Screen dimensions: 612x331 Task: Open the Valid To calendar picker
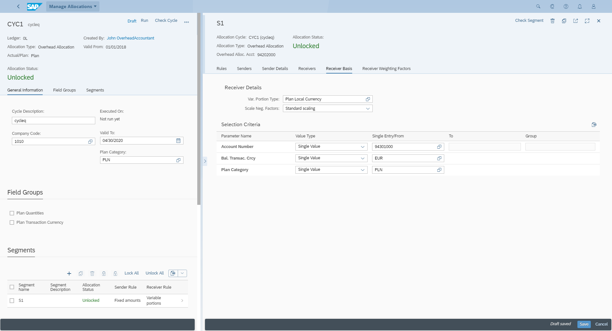pyautogui.click(x=178, y=141)
